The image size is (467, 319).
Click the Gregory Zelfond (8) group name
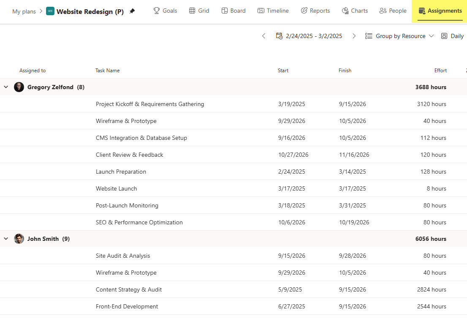pos(56,87)
